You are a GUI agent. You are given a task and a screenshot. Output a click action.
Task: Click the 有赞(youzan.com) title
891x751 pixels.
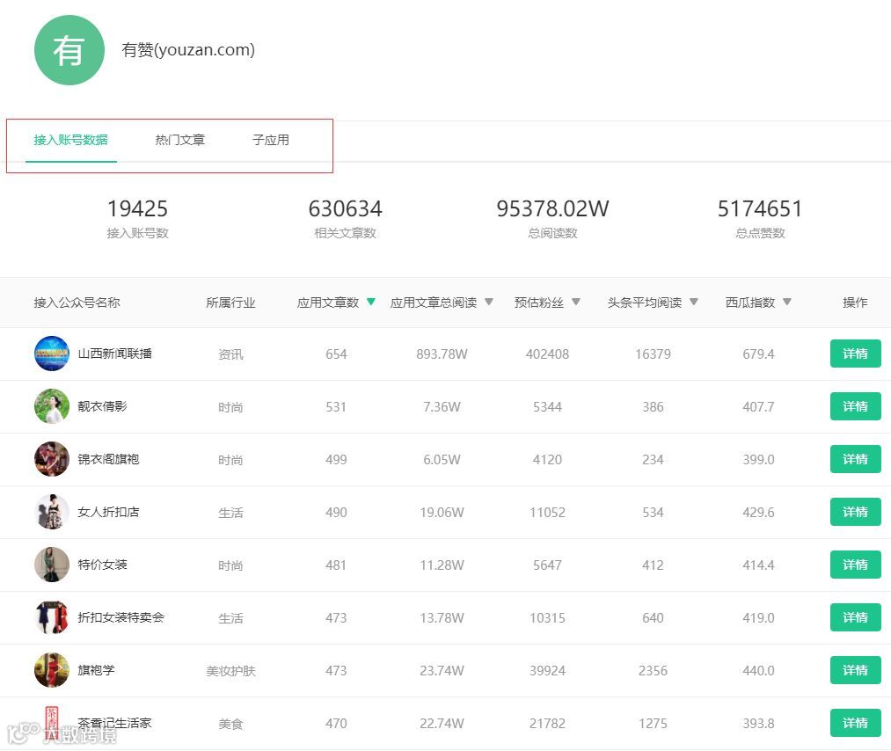pos(188,50)
